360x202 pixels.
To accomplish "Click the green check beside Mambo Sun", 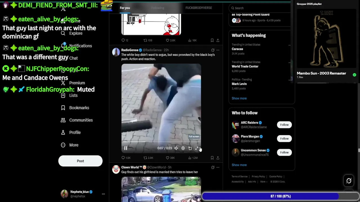I will click(x=354, y=75).
